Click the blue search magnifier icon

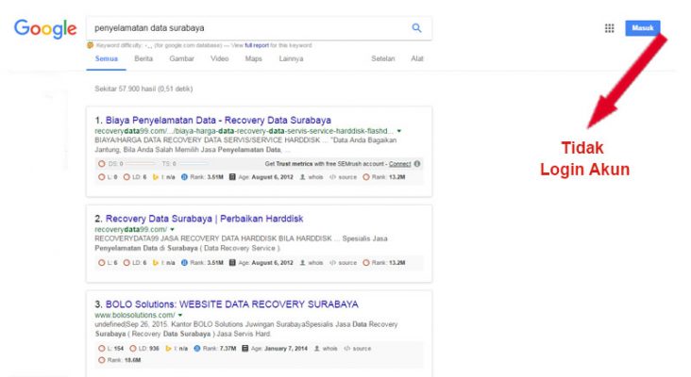tap(416, 28)
